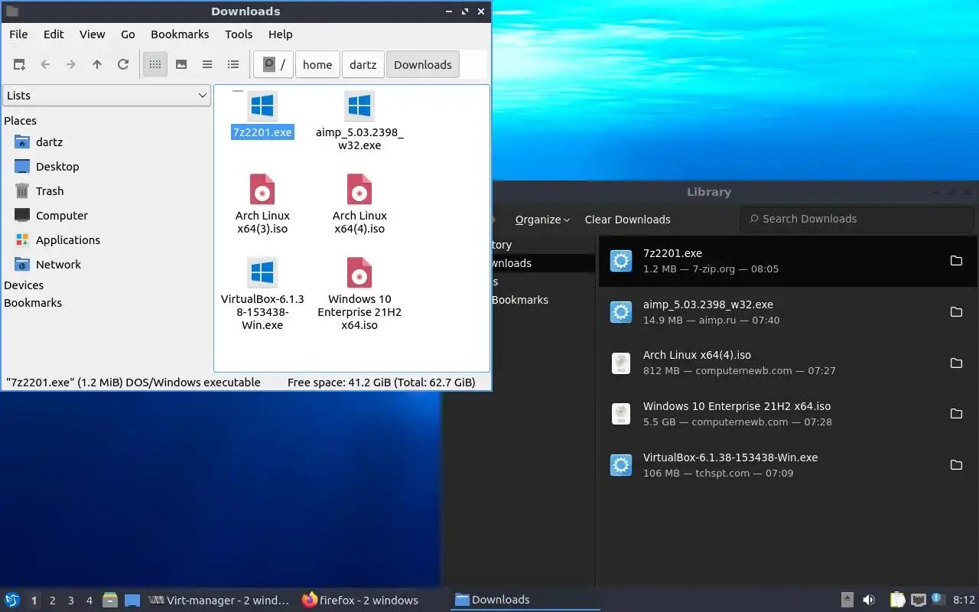Switch to workspace 2
Screen dimensions: 979x612
[52, 601]
